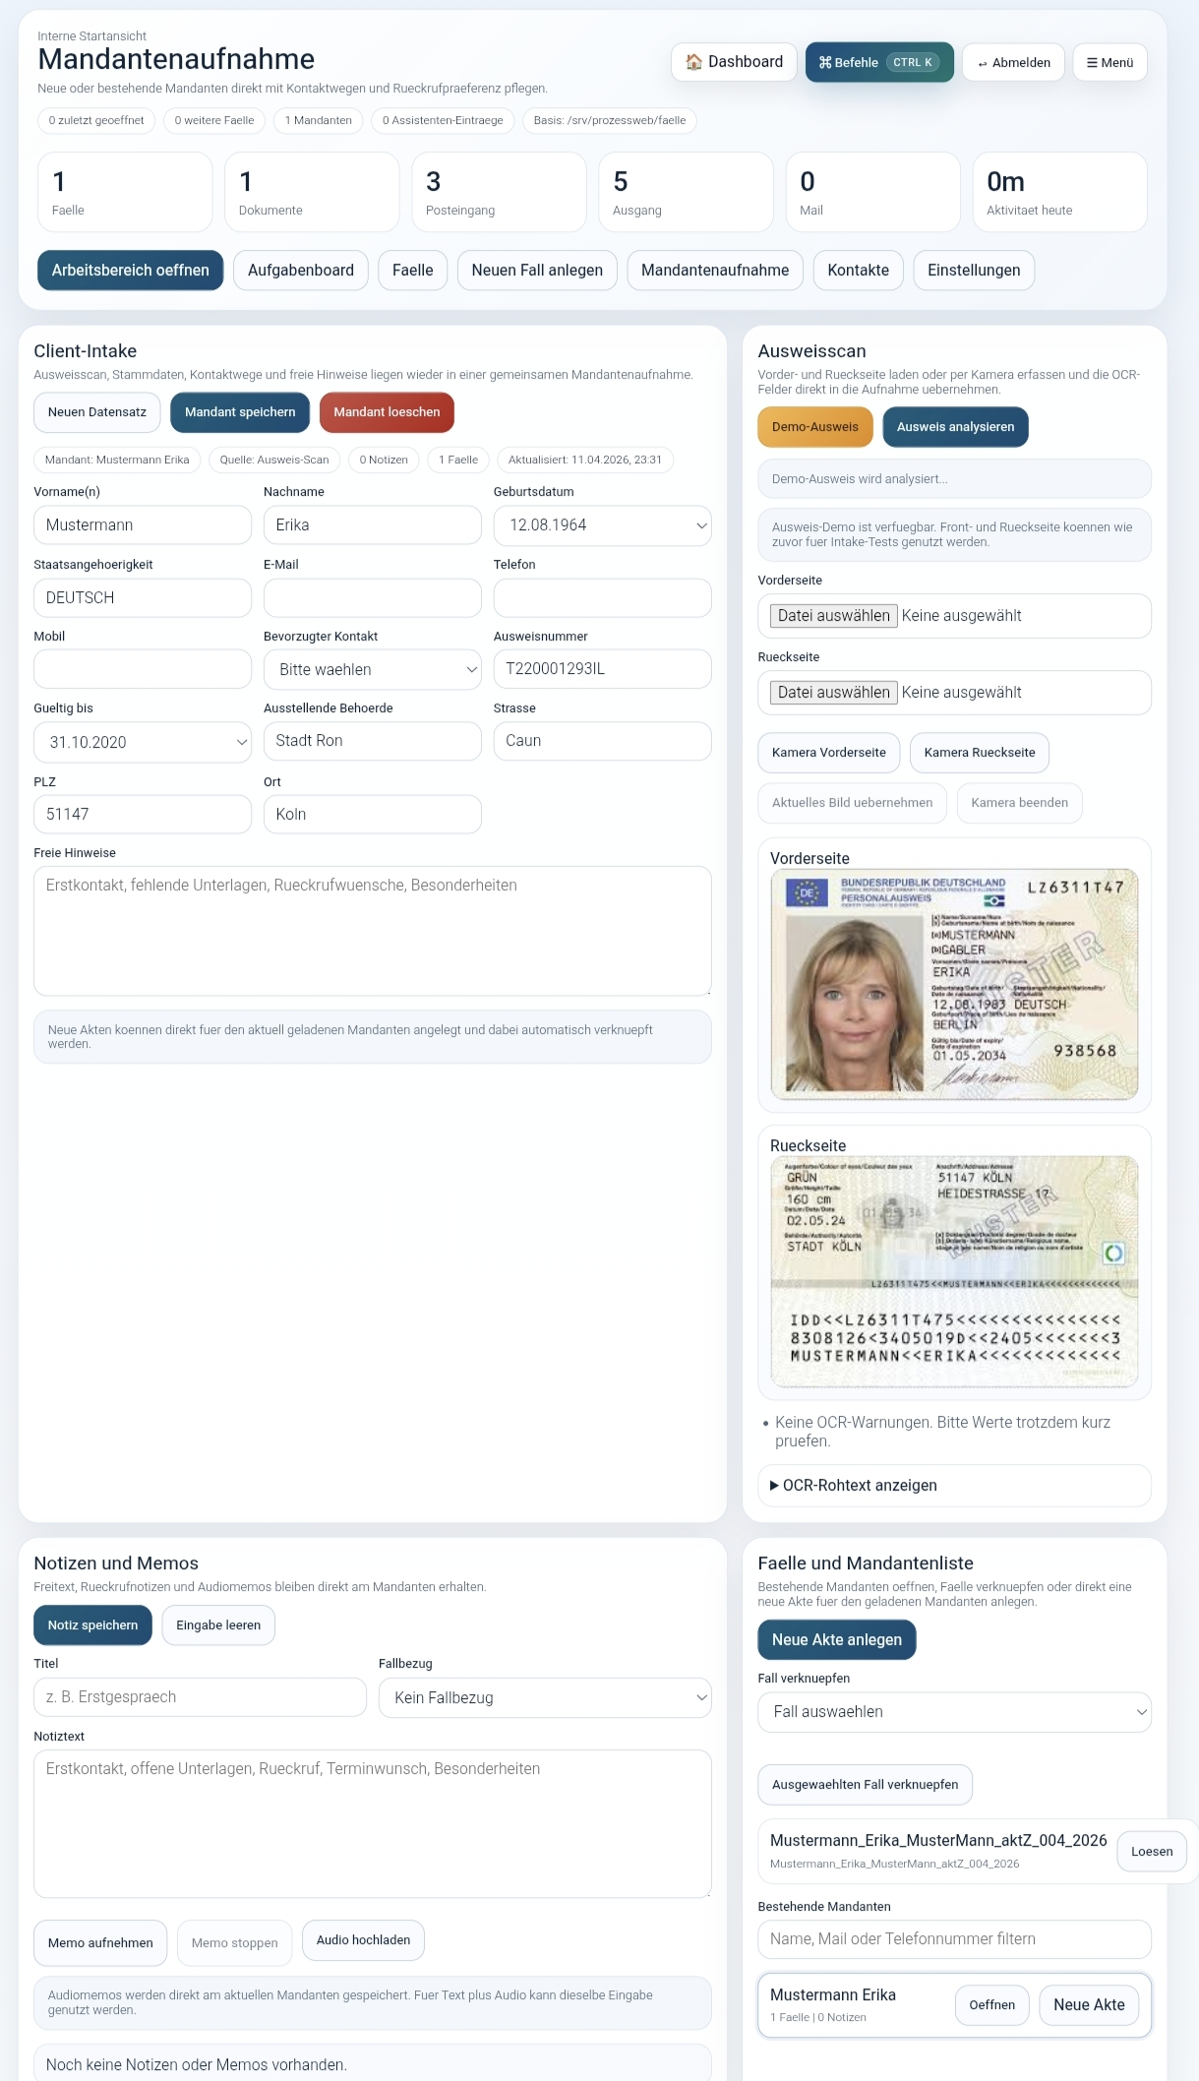The height and width of the screenshot is (2081, 1199).
Task: Go to the Kontakte tab
Action: coord(858,271)
